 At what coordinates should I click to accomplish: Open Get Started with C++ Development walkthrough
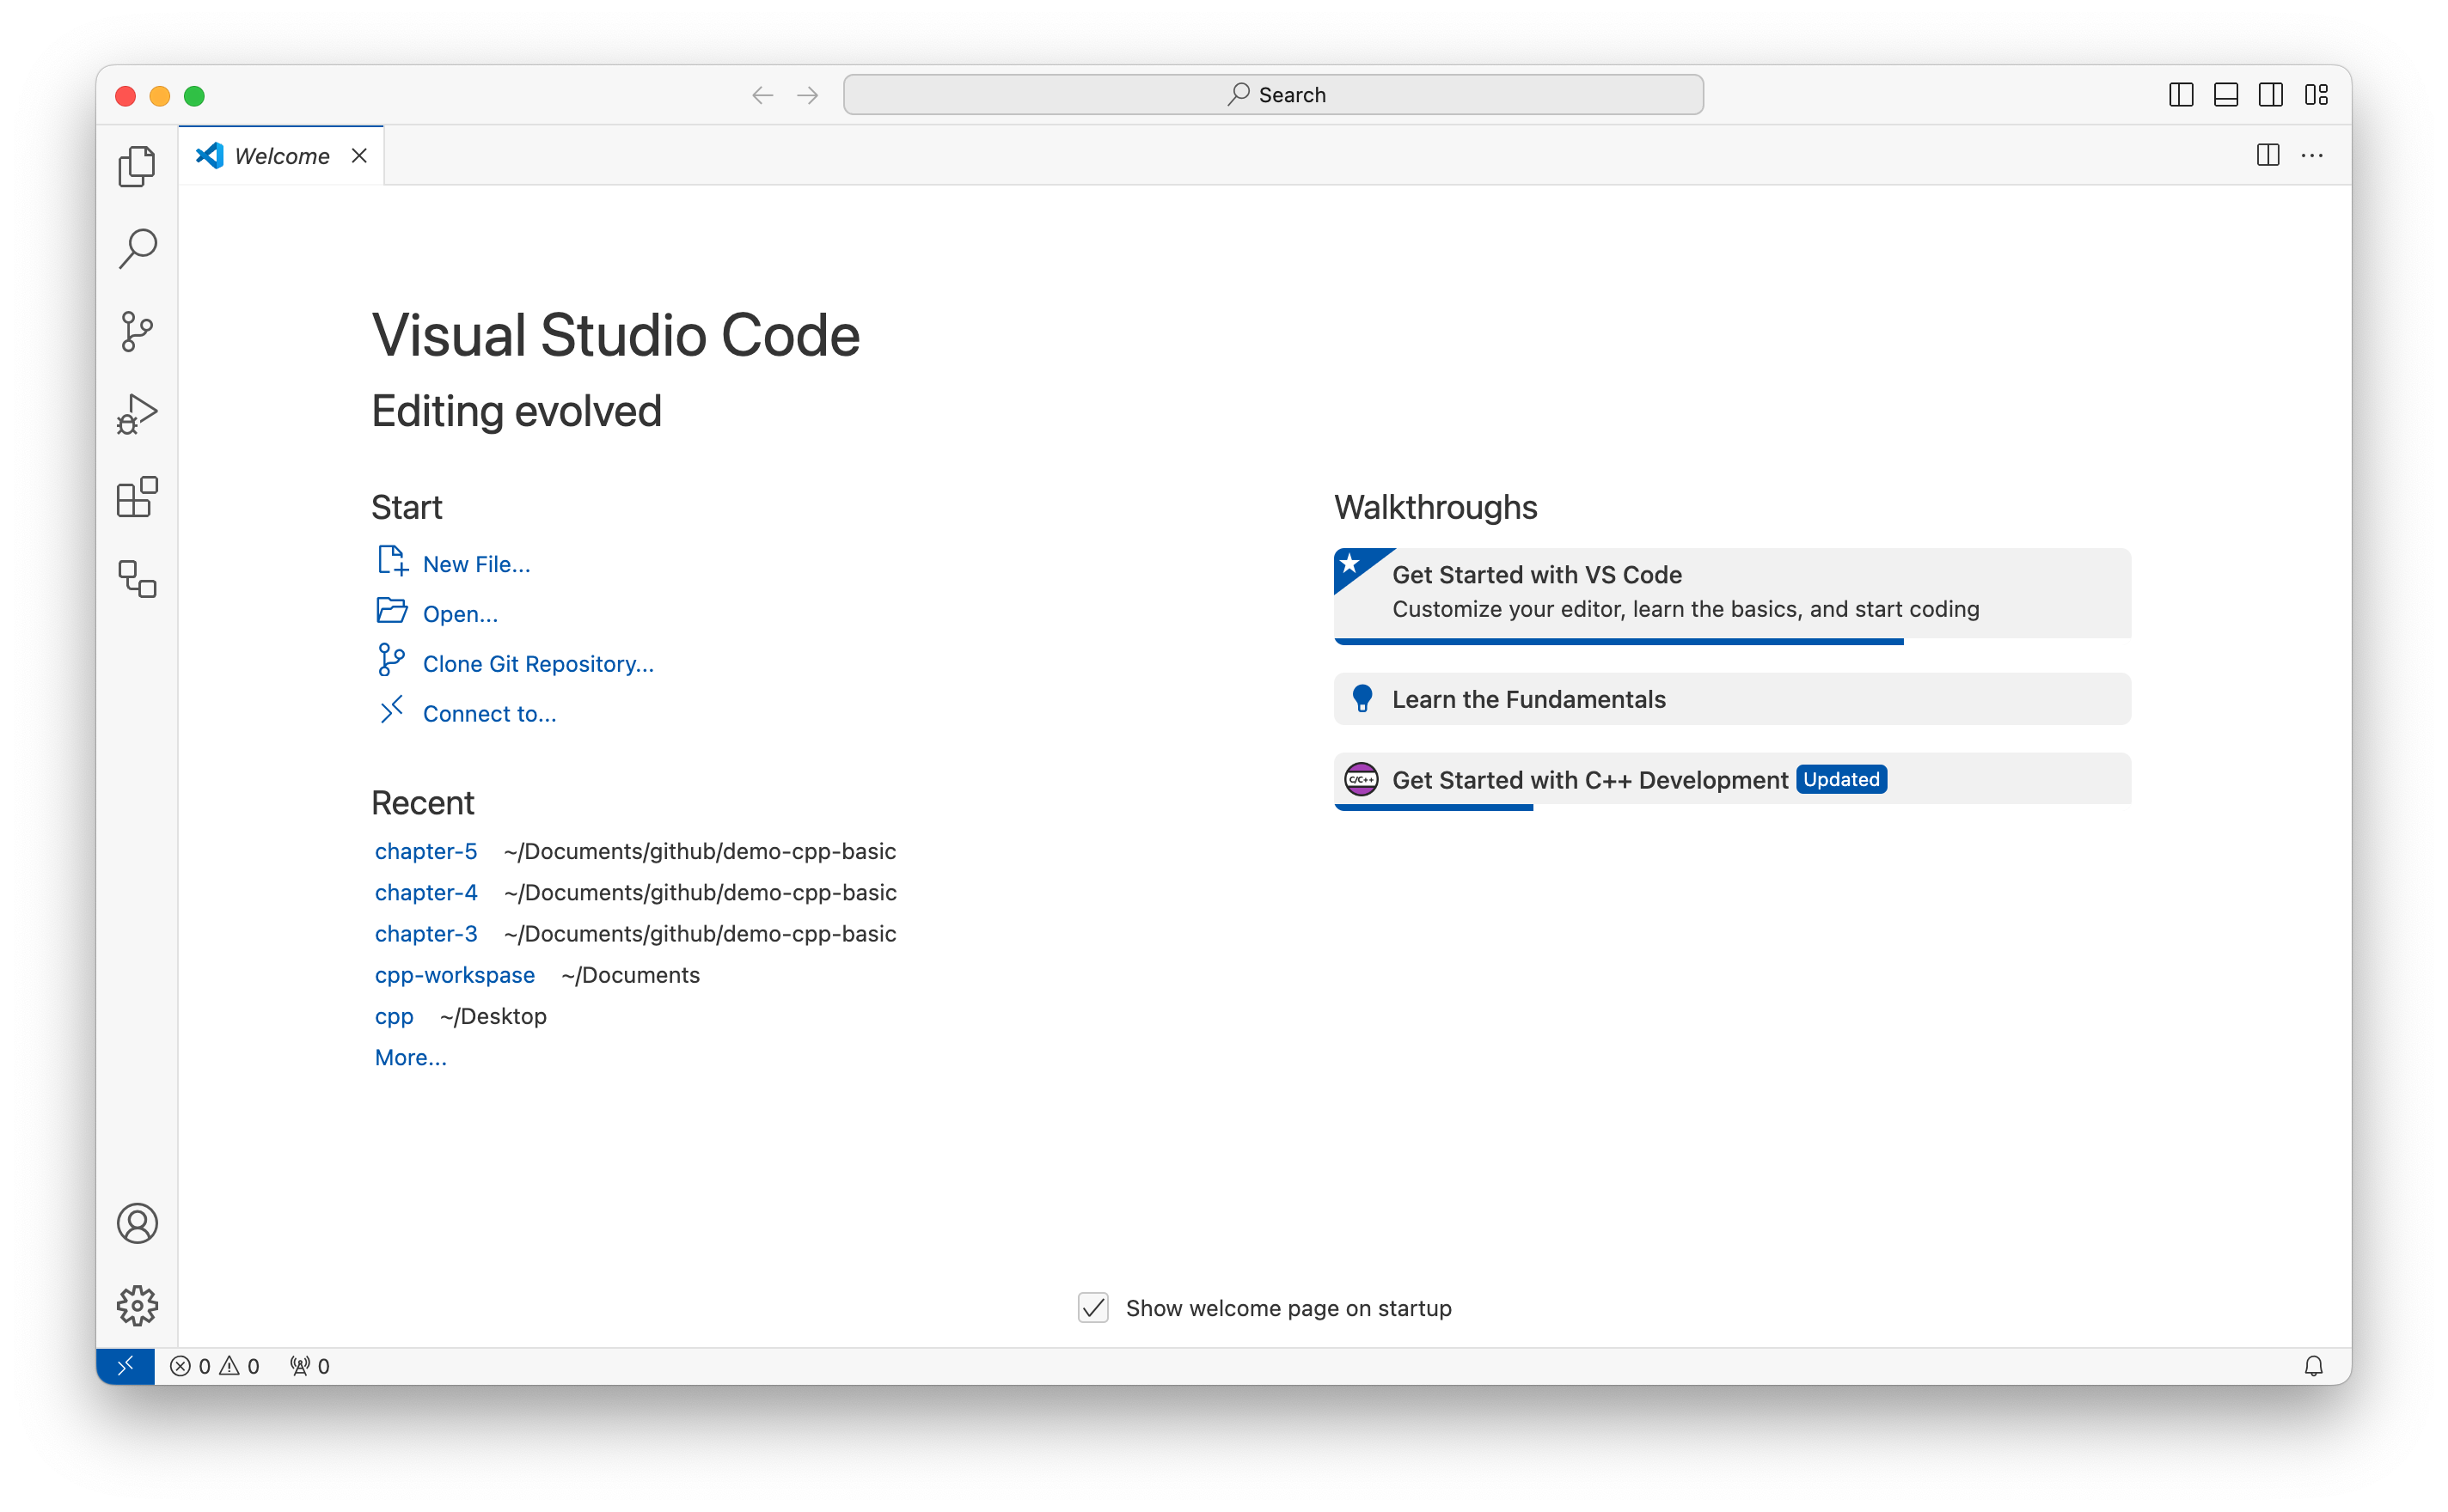[1732, 781]
